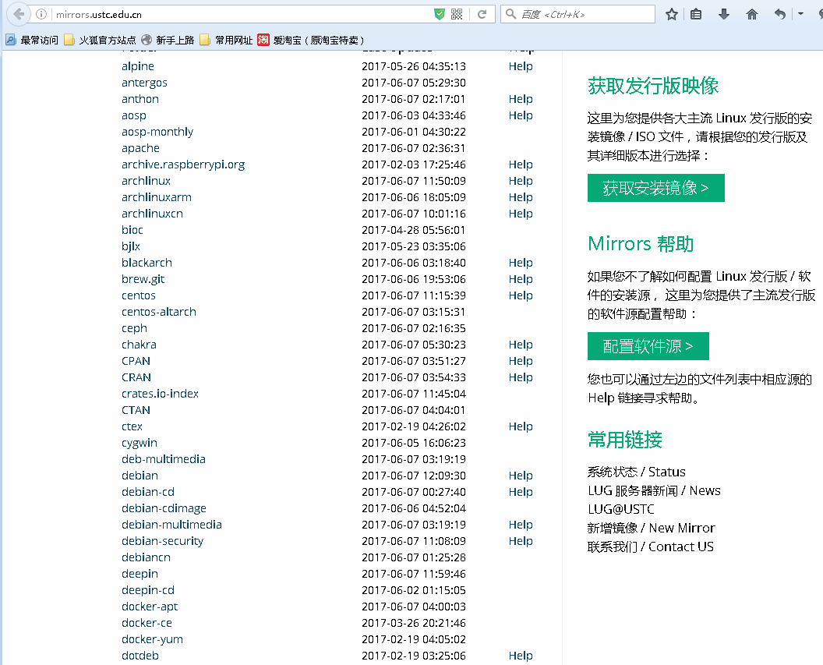823x665 pixels.
Task: Open LUG 服务器新闻 / News link
Action: pos(654,490)
